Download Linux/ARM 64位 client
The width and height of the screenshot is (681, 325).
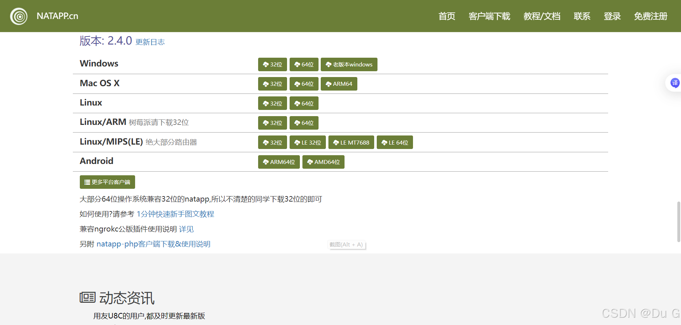tap(304, 123)
